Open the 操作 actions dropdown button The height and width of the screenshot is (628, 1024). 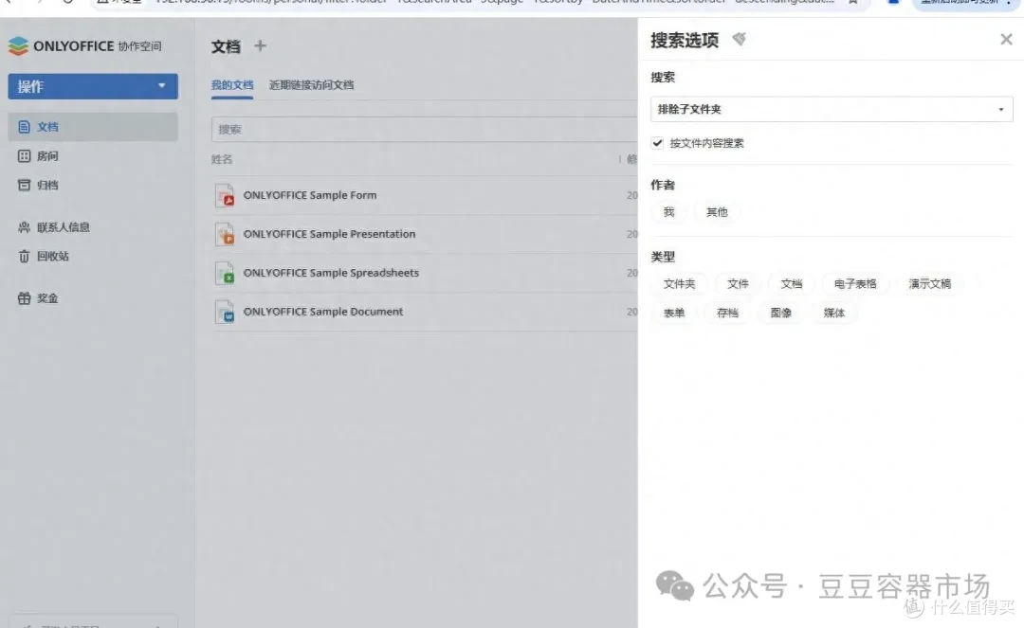click(93, 86)
